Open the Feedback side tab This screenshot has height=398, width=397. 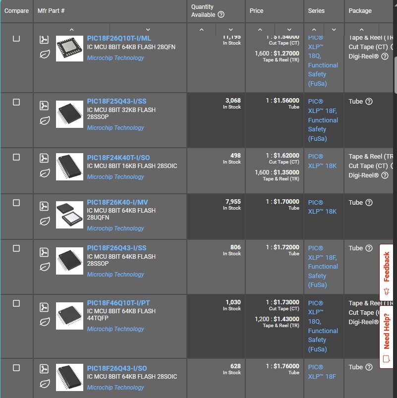pos(386,273)
